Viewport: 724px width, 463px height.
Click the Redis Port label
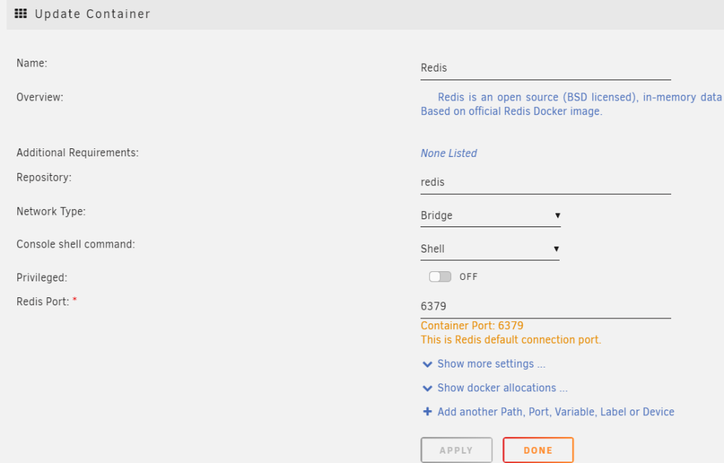43,302
